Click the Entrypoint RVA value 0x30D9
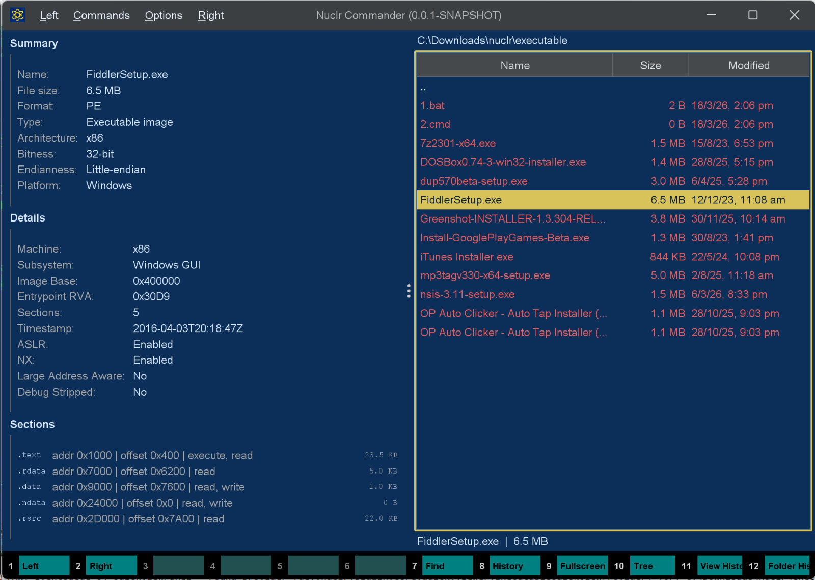This screenshot has width=815, height=580. [x=151, y=296]
